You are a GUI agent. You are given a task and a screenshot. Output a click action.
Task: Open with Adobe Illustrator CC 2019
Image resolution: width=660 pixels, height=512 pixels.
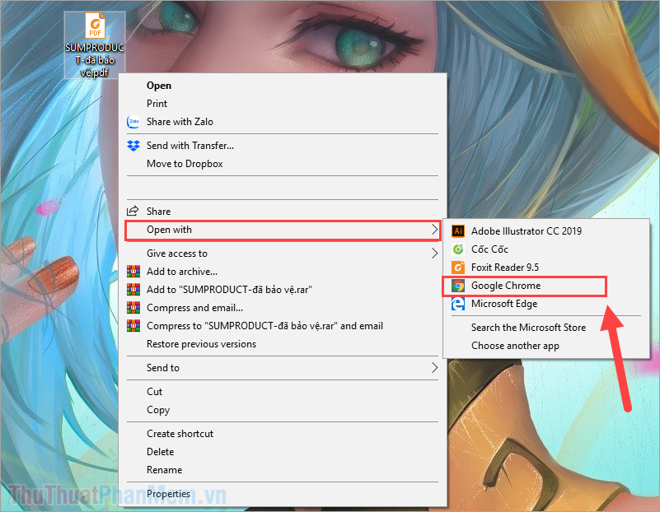click(546, 230)
